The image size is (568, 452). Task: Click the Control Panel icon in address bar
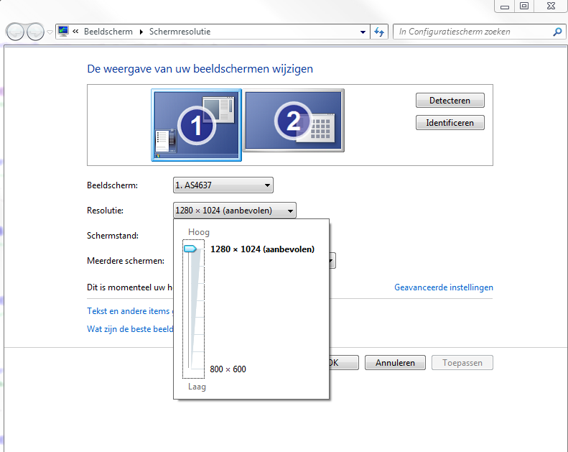point(63,31)
